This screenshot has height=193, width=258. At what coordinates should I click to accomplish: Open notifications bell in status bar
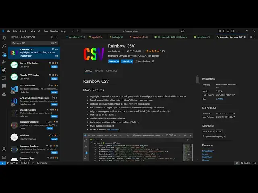click(254, 163)
